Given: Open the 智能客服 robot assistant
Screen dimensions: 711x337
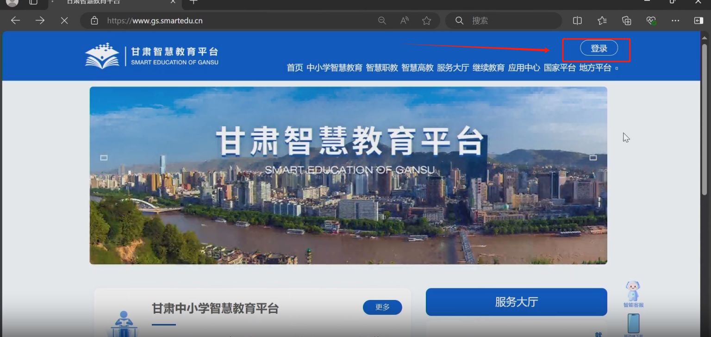Looking at the screenshot, I should pos(633,294).
